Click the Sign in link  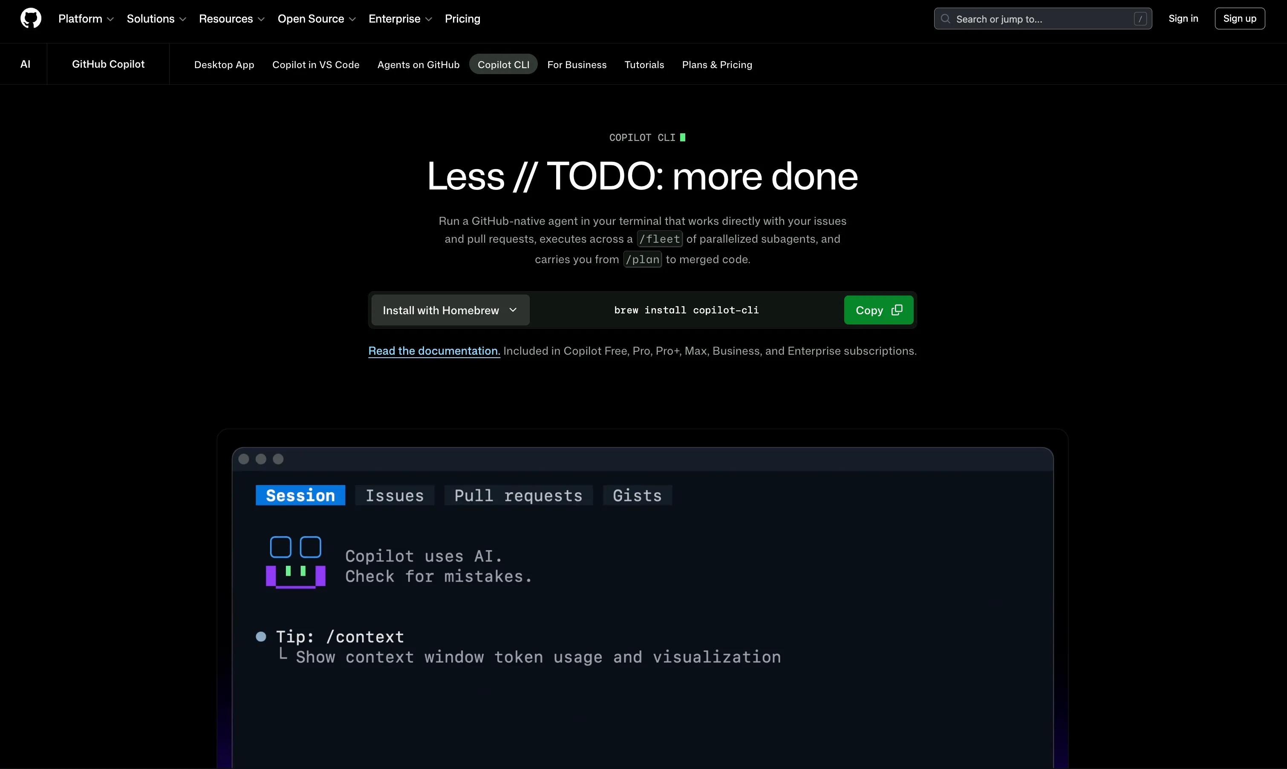[x=1183, y=19]
